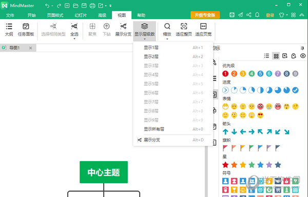
Task: Click the 展示分支 toolbar icon
Action: [x=123, y=26]
